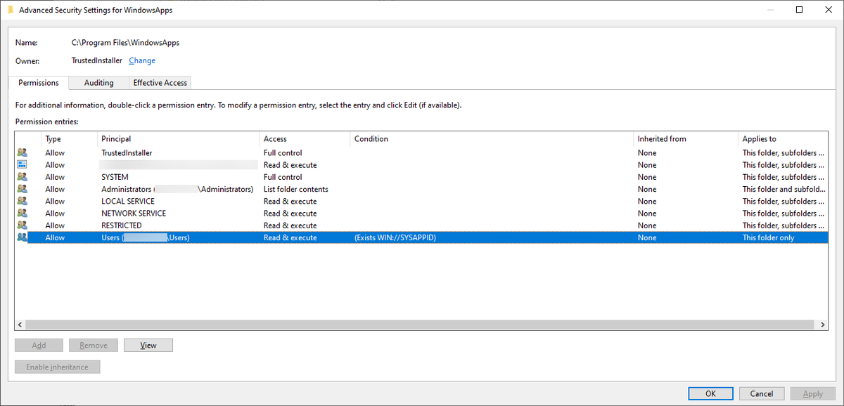The height and width of the screenshot is (406, 844).
Task: Select the RESTRICTED principal entry
Action: click(x=122, y=225)
